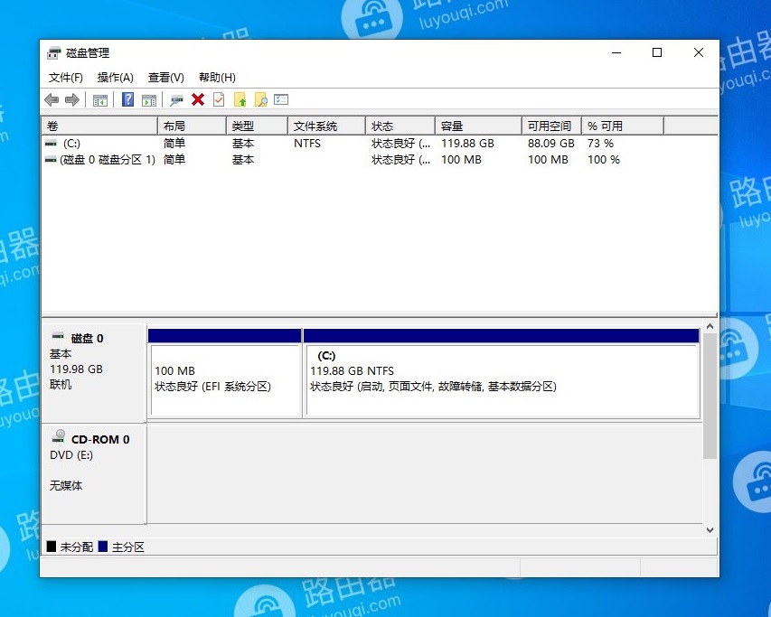Click the 73 % available cell

point(600,144)
